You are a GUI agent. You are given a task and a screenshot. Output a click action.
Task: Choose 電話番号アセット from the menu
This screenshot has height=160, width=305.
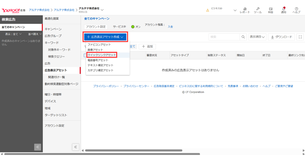(108, 60)
